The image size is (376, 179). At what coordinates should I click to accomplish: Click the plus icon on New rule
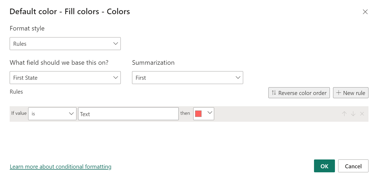point(339,93)
